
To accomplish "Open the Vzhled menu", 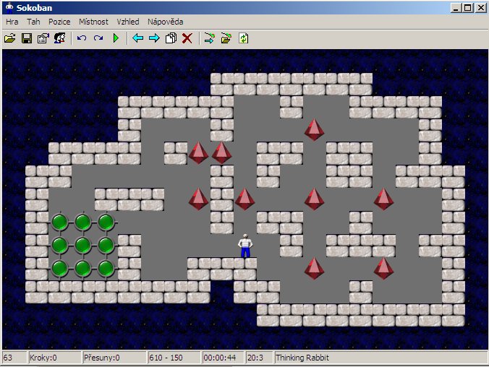I will 128,22.
